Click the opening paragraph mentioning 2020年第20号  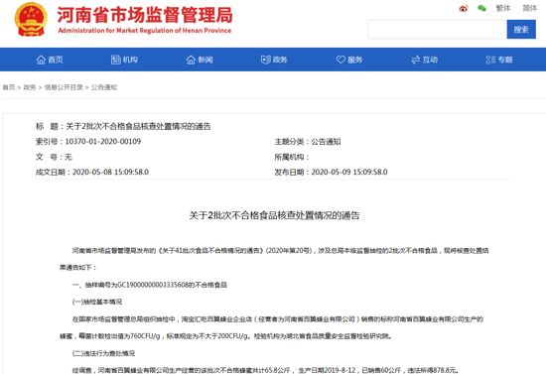(274, 259)
